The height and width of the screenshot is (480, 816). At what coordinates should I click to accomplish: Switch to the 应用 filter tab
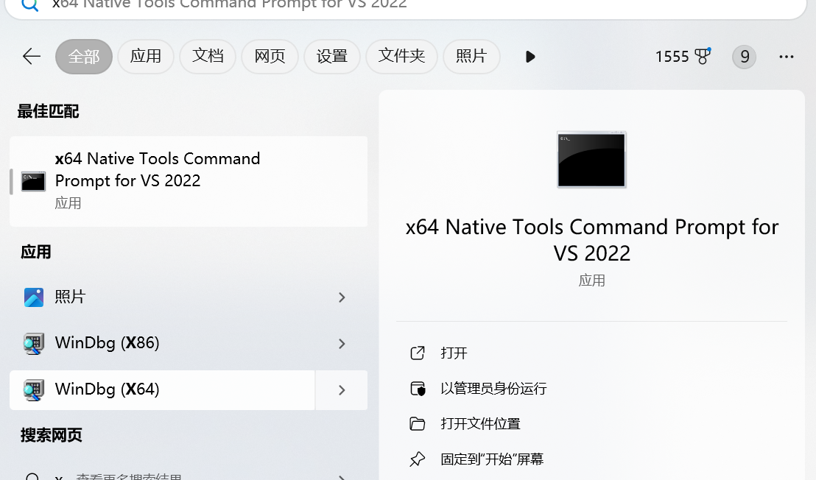pyautogui.click(x=145, y=56)
